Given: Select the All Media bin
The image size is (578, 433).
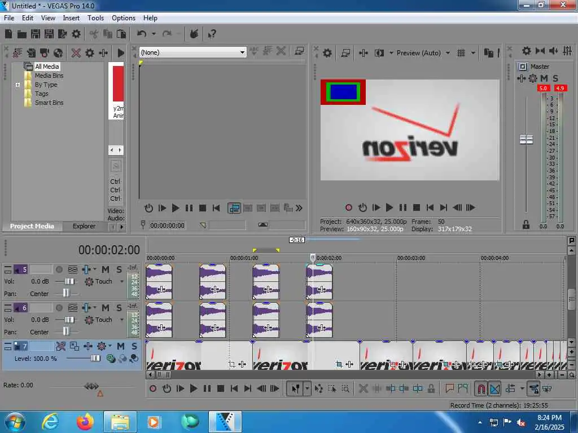Looking at the screenshot, I should coord(47,67).
